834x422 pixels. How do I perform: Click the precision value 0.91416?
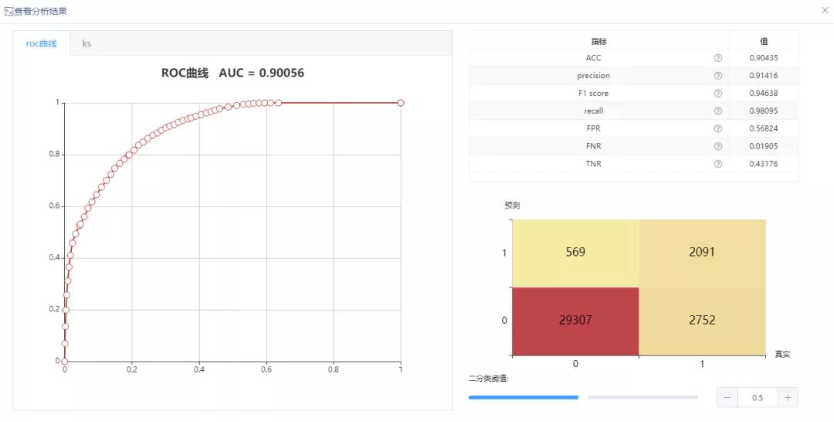[x=764, y=76]
